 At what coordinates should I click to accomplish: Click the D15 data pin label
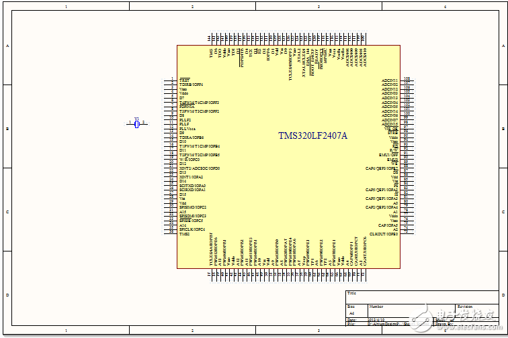tap(183, 194)
